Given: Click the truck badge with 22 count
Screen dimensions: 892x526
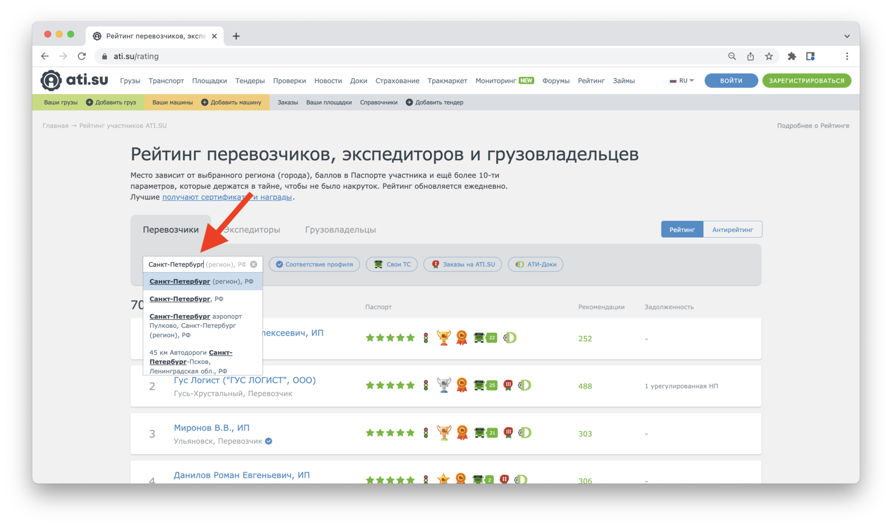Looking at the screenshot, I should click(485, 338).
